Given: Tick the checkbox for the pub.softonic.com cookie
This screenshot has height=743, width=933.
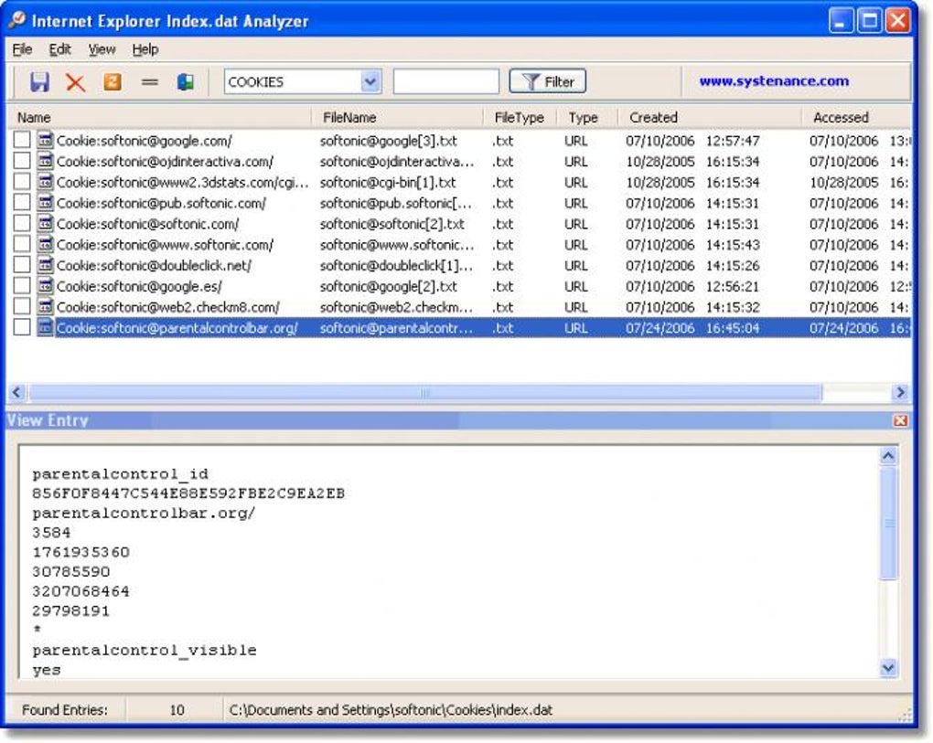Looking at the screenshot, I should point(22,203).
